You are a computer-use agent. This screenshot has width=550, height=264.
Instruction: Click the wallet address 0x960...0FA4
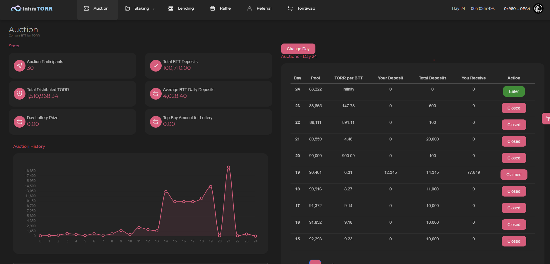pyautogui.click(x=517, y=8)
